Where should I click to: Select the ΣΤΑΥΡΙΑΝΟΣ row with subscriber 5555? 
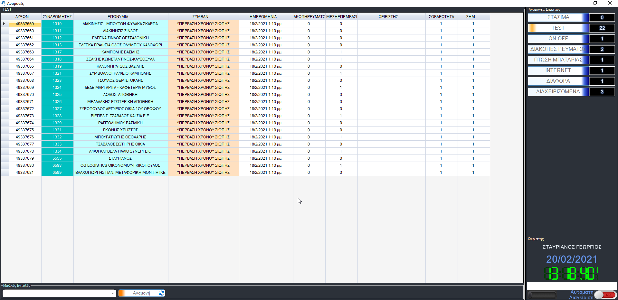[120, 158]
